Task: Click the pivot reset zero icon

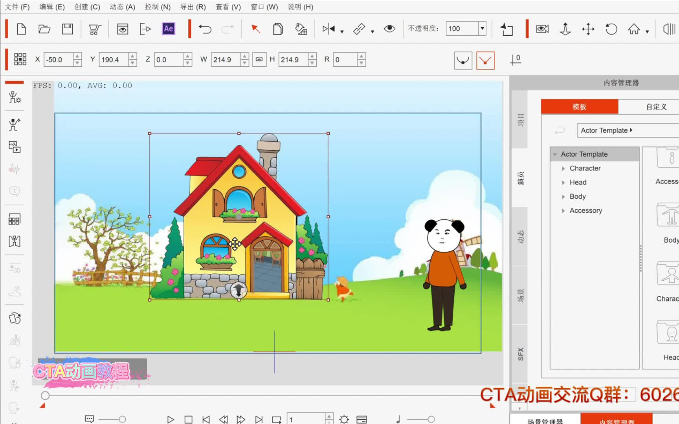Action: [x=516, y=60]
